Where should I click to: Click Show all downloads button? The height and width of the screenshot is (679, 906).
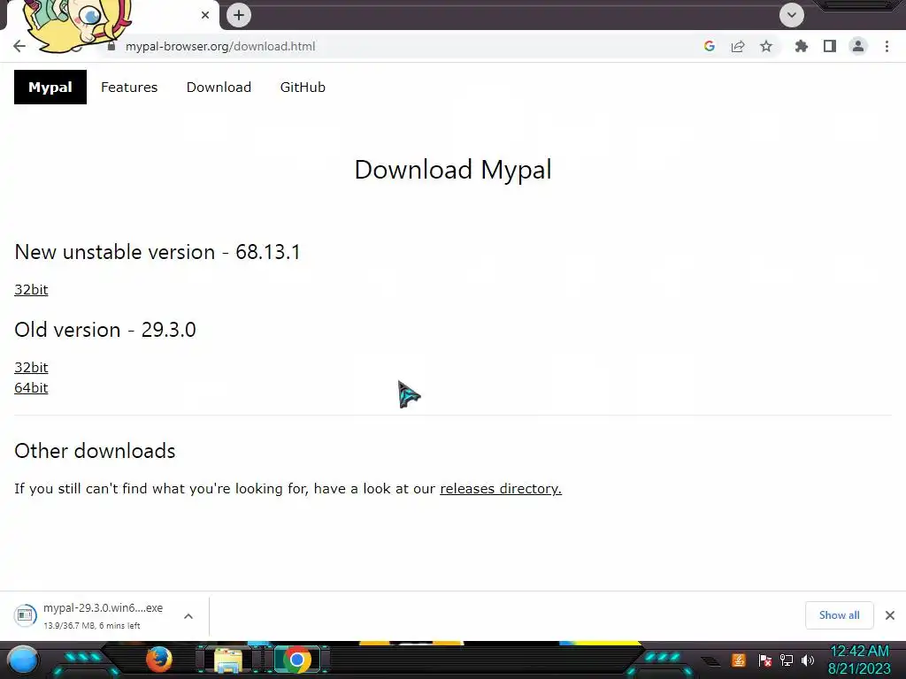click(x=839, y=615)
